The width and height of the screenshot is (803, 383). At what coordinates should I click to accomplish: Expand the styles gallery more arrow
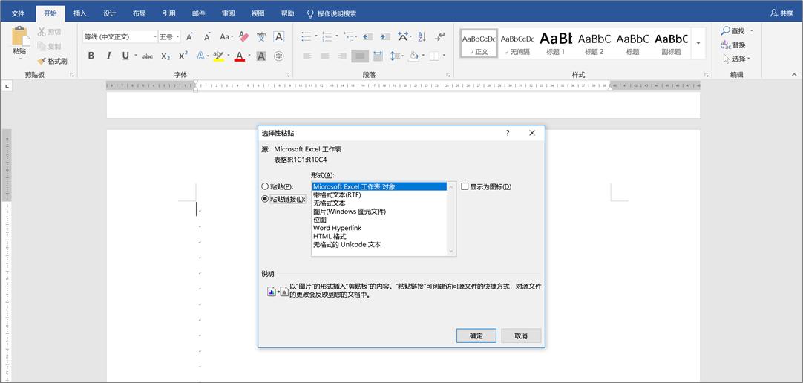[x=698, y=44]
